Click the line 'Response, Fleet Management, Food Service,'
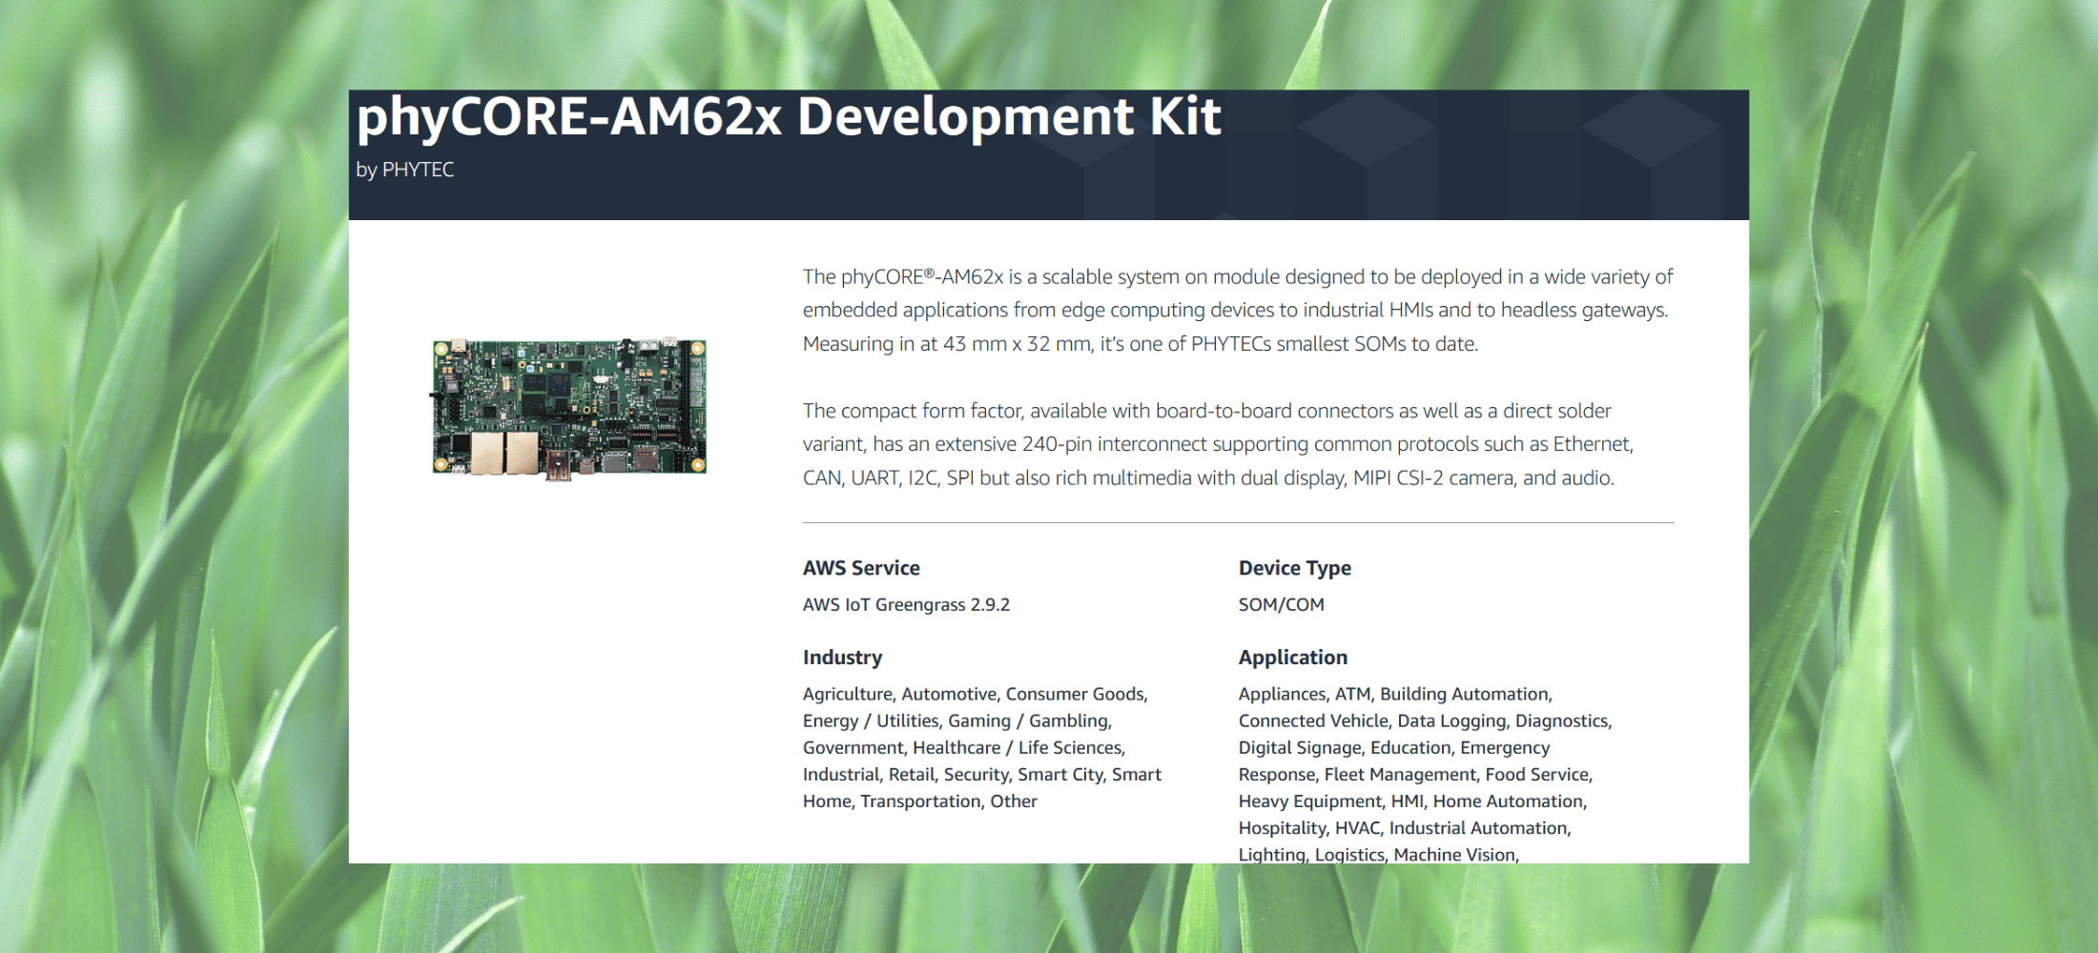Viewport: 2098px width, 953px height. pyautogui.click(x=1415, y=774)
